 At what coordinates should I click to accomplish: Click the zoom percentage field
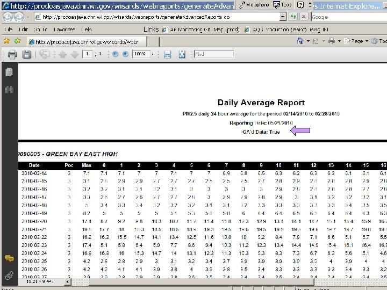click(x=141, y=54)
